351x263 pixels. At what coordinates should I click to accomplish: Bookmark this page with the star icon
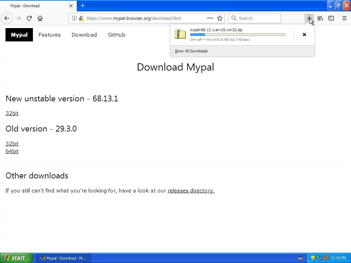(x=220, y=18)
